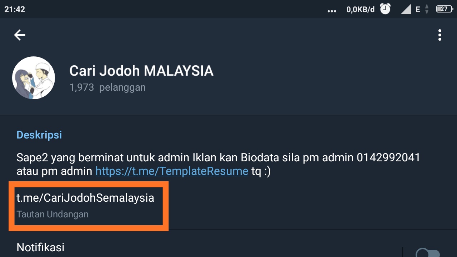Screen dimensions: 457x257
Task: Tap the channel name Cari Jodoh MALAYSIA
Action: coord(141,71)
